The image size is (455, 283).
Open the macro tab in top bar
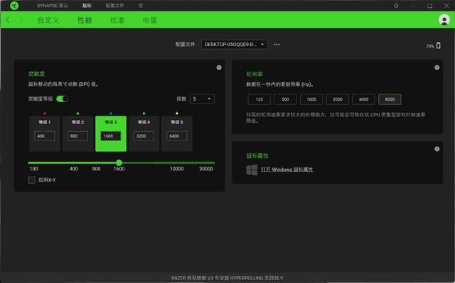click(x=141, y=6)
